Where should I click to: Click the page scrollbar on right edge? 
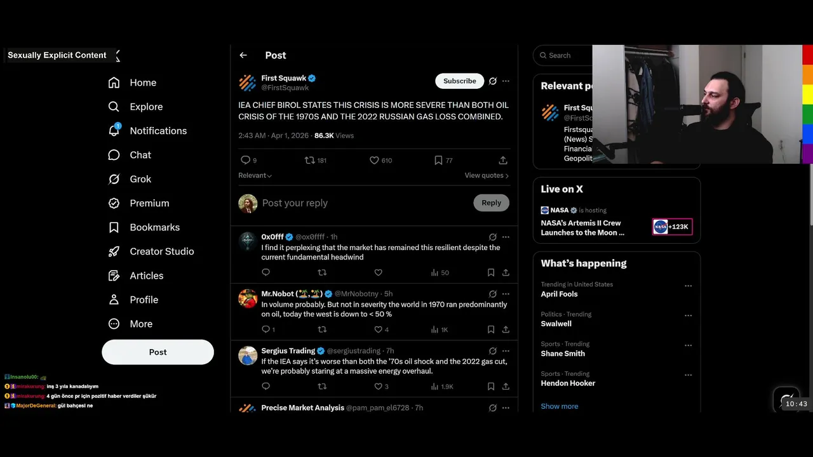(x=810, y=194)
